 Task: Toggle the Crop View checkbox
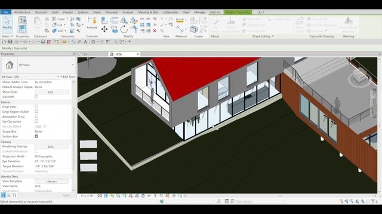pyautogui.click(x=36, y=106)
